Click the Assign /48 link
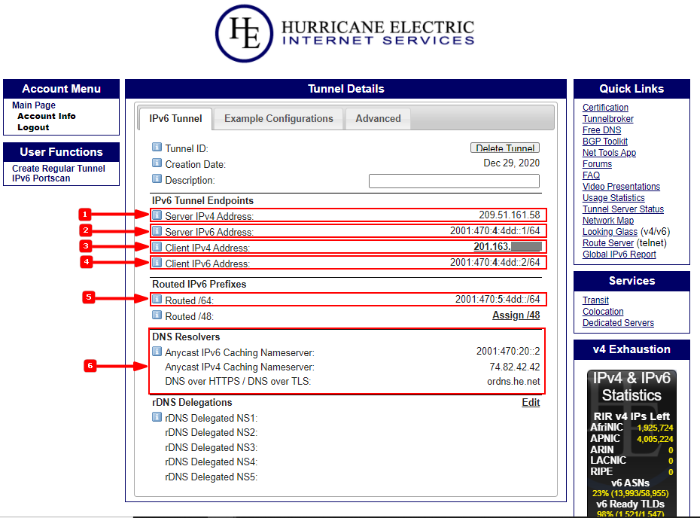 tap(516, 315)
